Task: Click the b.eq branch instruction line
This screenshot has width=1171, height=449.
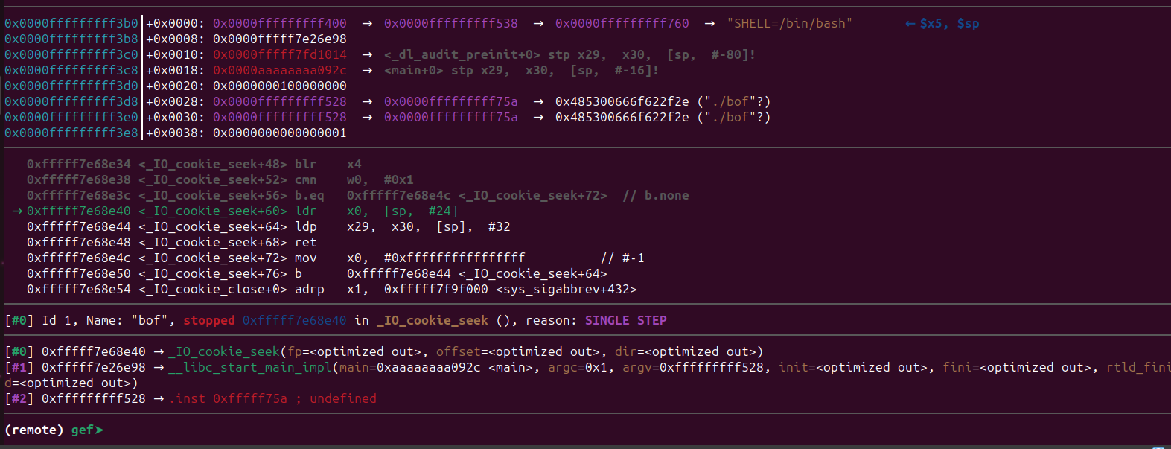Action: pos(309,196)
